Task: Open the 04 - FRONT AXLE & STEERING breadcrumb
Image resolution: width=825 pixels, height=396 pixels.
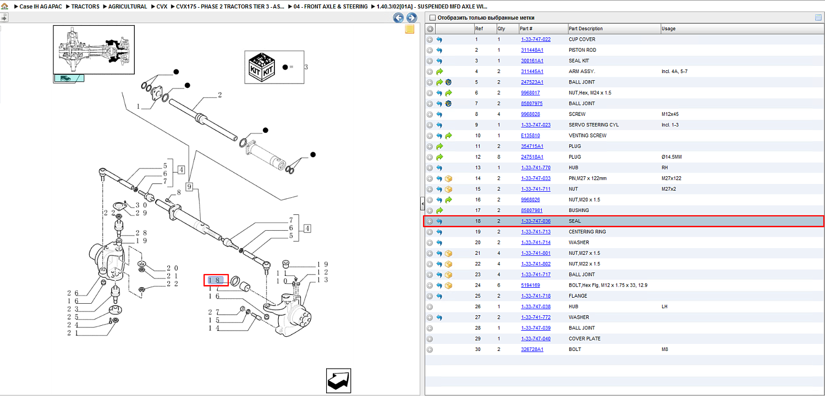Action: pyautogui.click(x=331, y=7)
